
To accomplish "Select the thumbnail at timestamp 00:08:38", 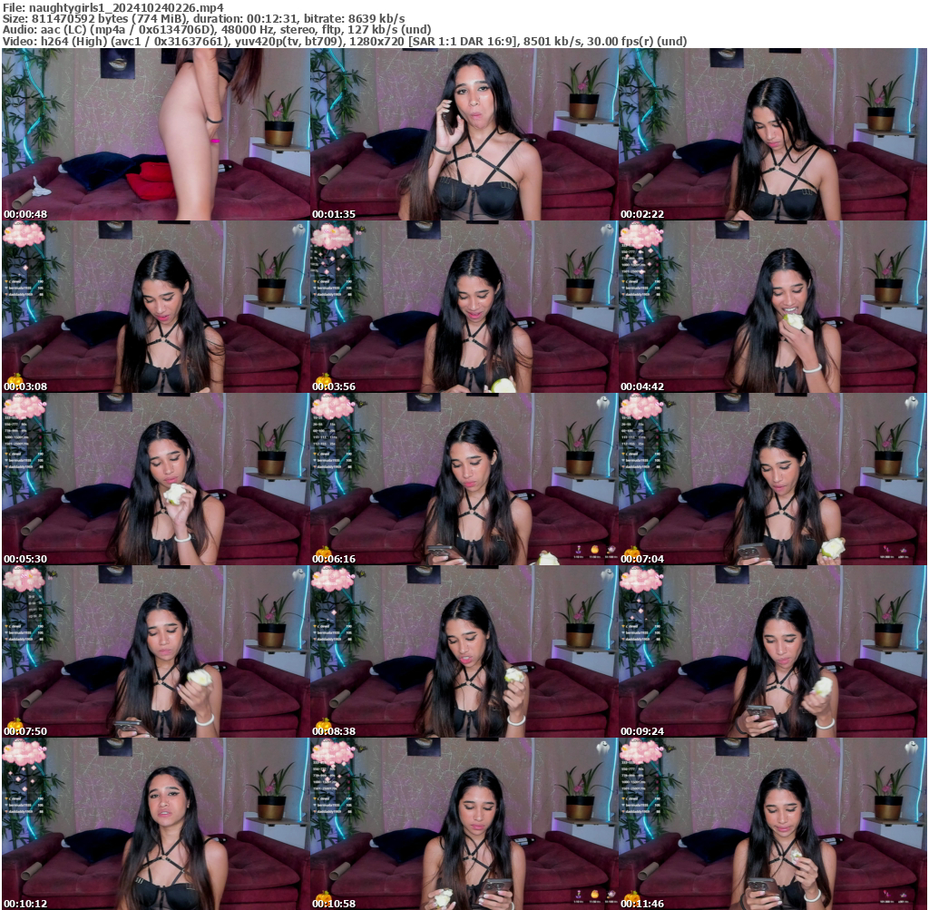I will [x=464, y=651].
